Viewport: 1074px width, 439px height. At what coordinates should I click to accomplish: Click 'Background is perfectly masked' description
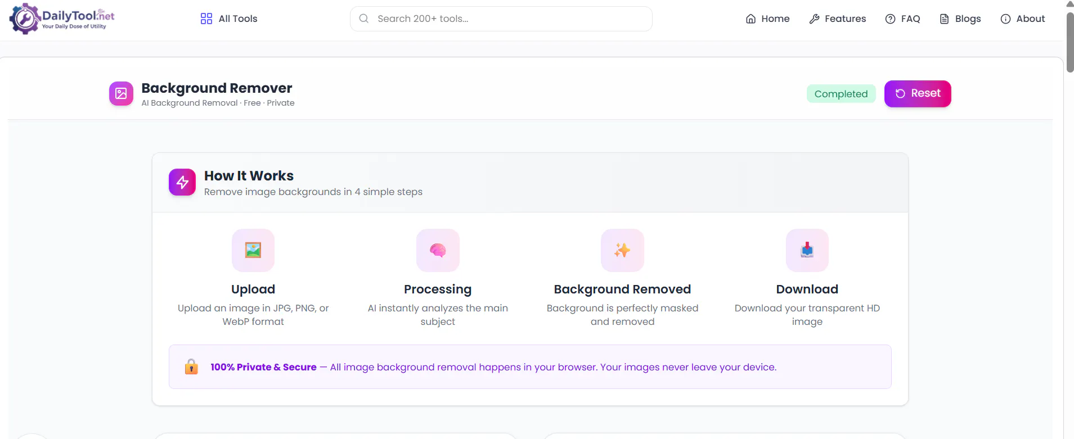622,315
